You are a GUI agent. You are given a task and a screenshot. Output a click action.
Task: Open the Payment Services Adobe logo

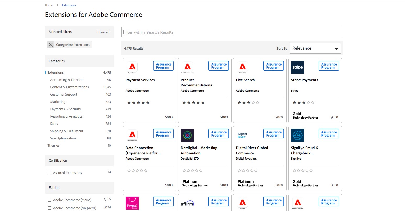point(132,67)
